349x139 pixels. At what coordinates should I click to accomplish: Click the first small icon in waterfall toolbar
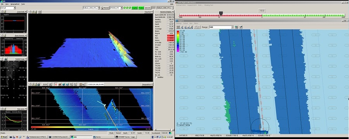[x=29, y=12]
